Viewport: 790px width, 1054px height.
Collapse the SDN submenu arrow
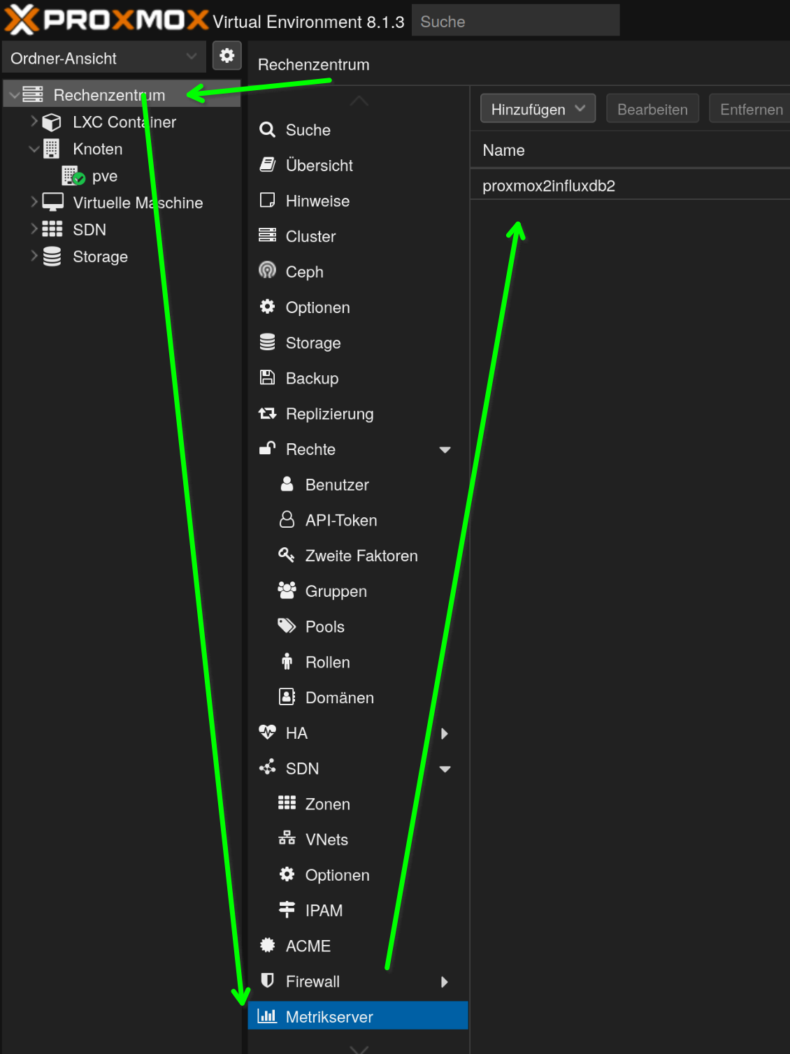click(x=445, y=769)
